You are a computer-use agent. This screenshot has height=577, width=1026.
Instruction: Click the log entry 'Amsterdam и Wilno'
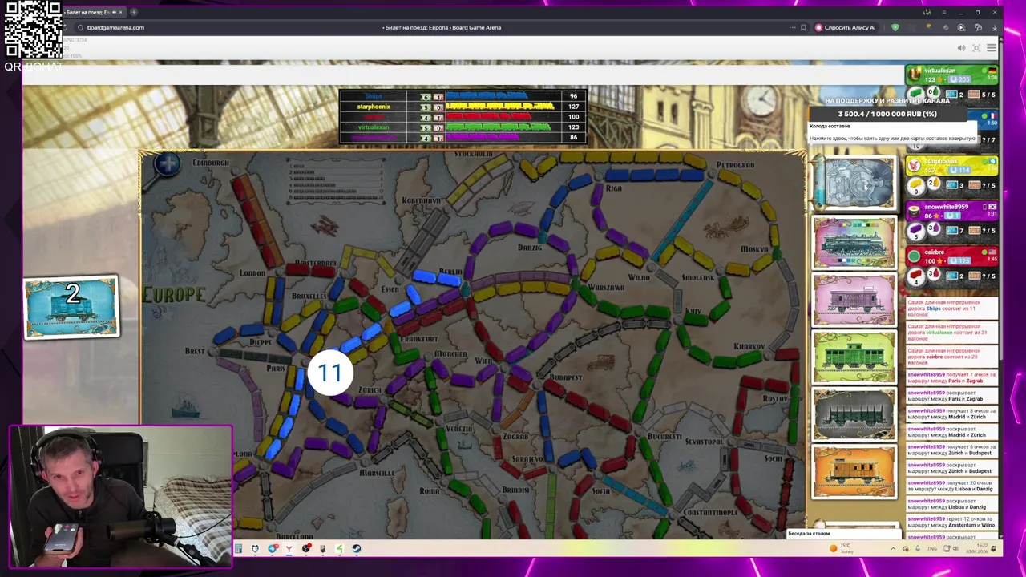coord(951,522)
